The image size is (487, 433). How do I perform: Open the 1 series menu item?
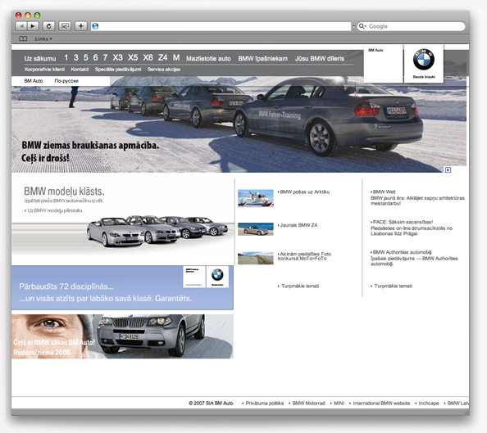pos(66,57)
